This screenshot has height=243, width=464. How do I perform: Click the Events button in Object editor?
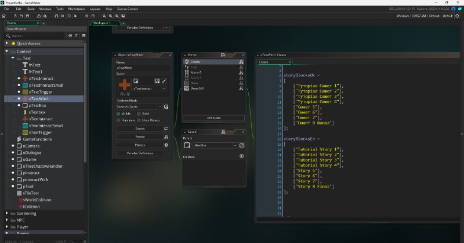(x=140, y=128)
